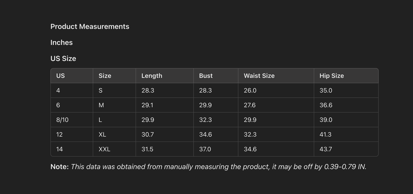Viewport: 413px width, 194px height.
Task: Select the 43.7 hip size value
Action: coord(326,149)
